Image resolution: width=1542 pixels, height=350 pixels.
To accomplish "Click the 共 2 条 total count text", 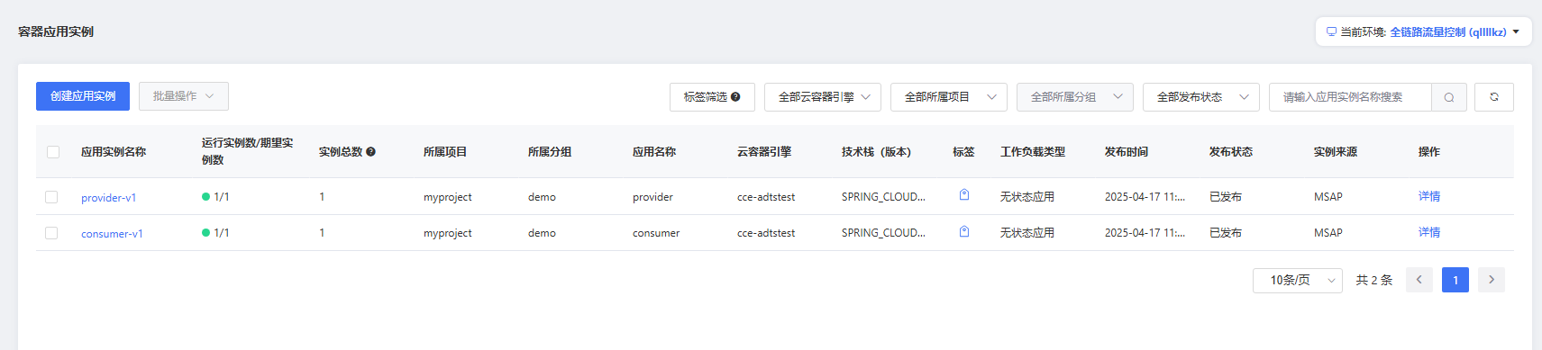I will click(1374, 280).
